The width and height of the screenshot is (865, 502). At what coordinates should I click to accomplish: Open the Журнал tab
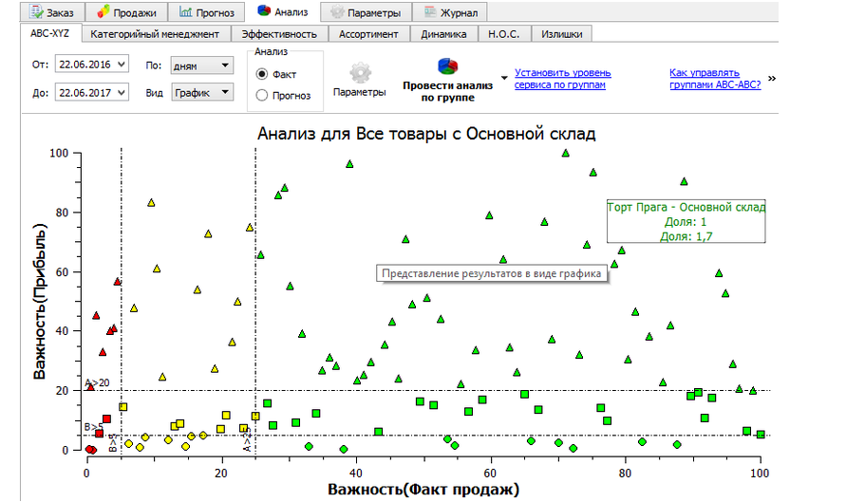(451, 12)
